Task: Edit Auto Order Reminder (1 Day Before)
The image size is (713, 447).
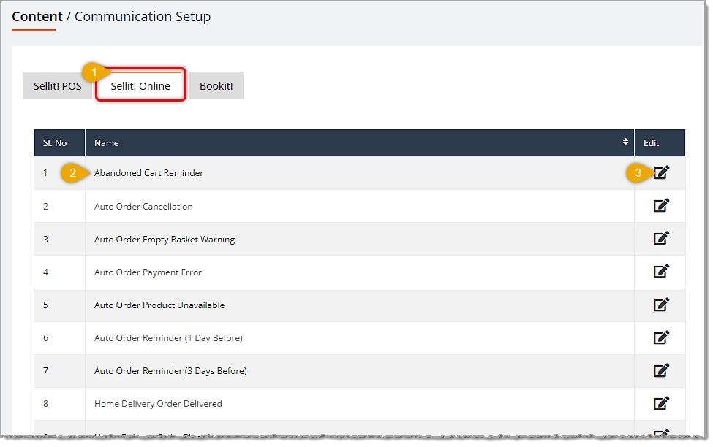Action: 661,337
